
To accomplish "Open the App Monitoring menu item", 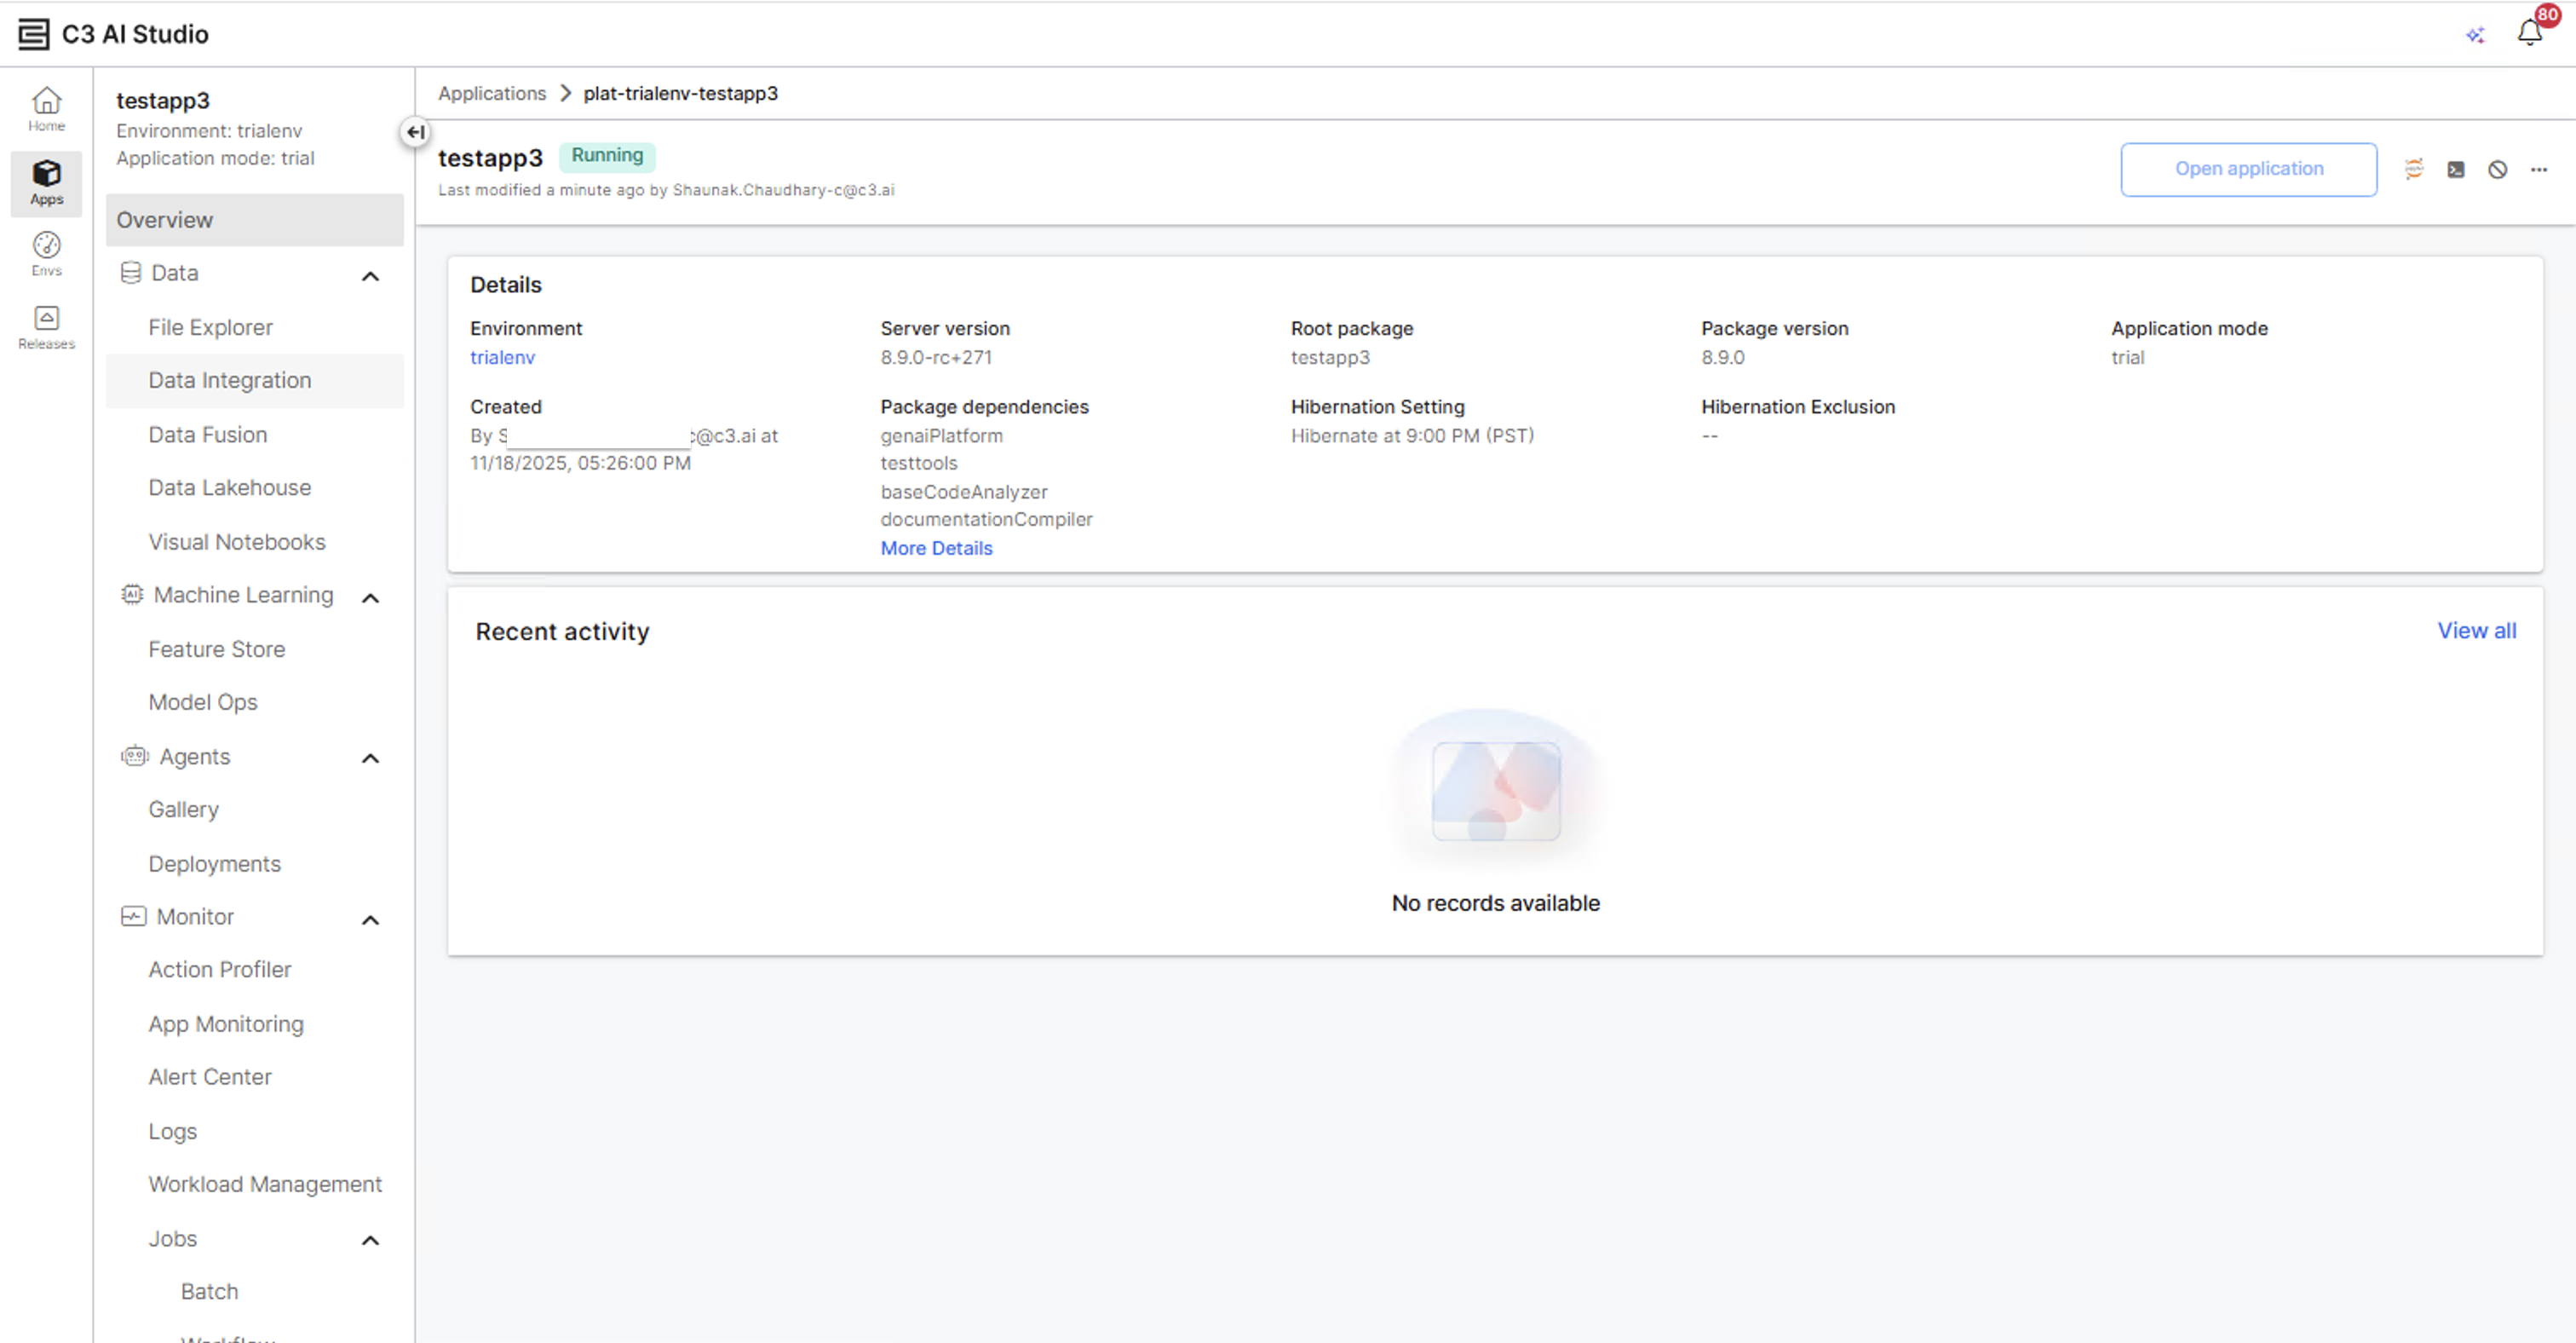I will point(226,1024).
